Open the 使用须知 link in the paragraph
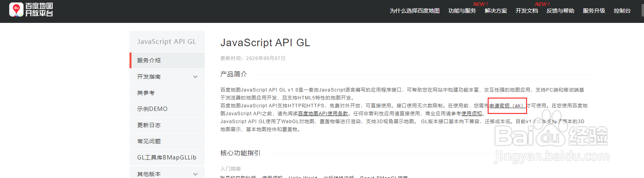Image resolution: width=644 pixels, height=178 pixels. (472, 114)
